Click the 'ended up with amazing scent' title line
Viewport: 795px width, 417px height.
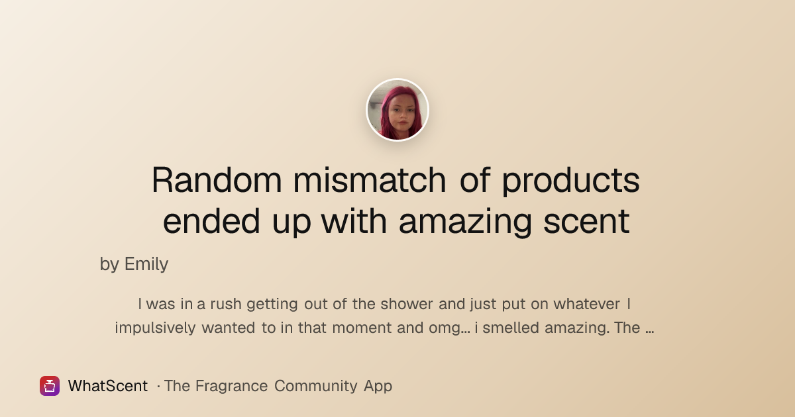pos(396,221)
